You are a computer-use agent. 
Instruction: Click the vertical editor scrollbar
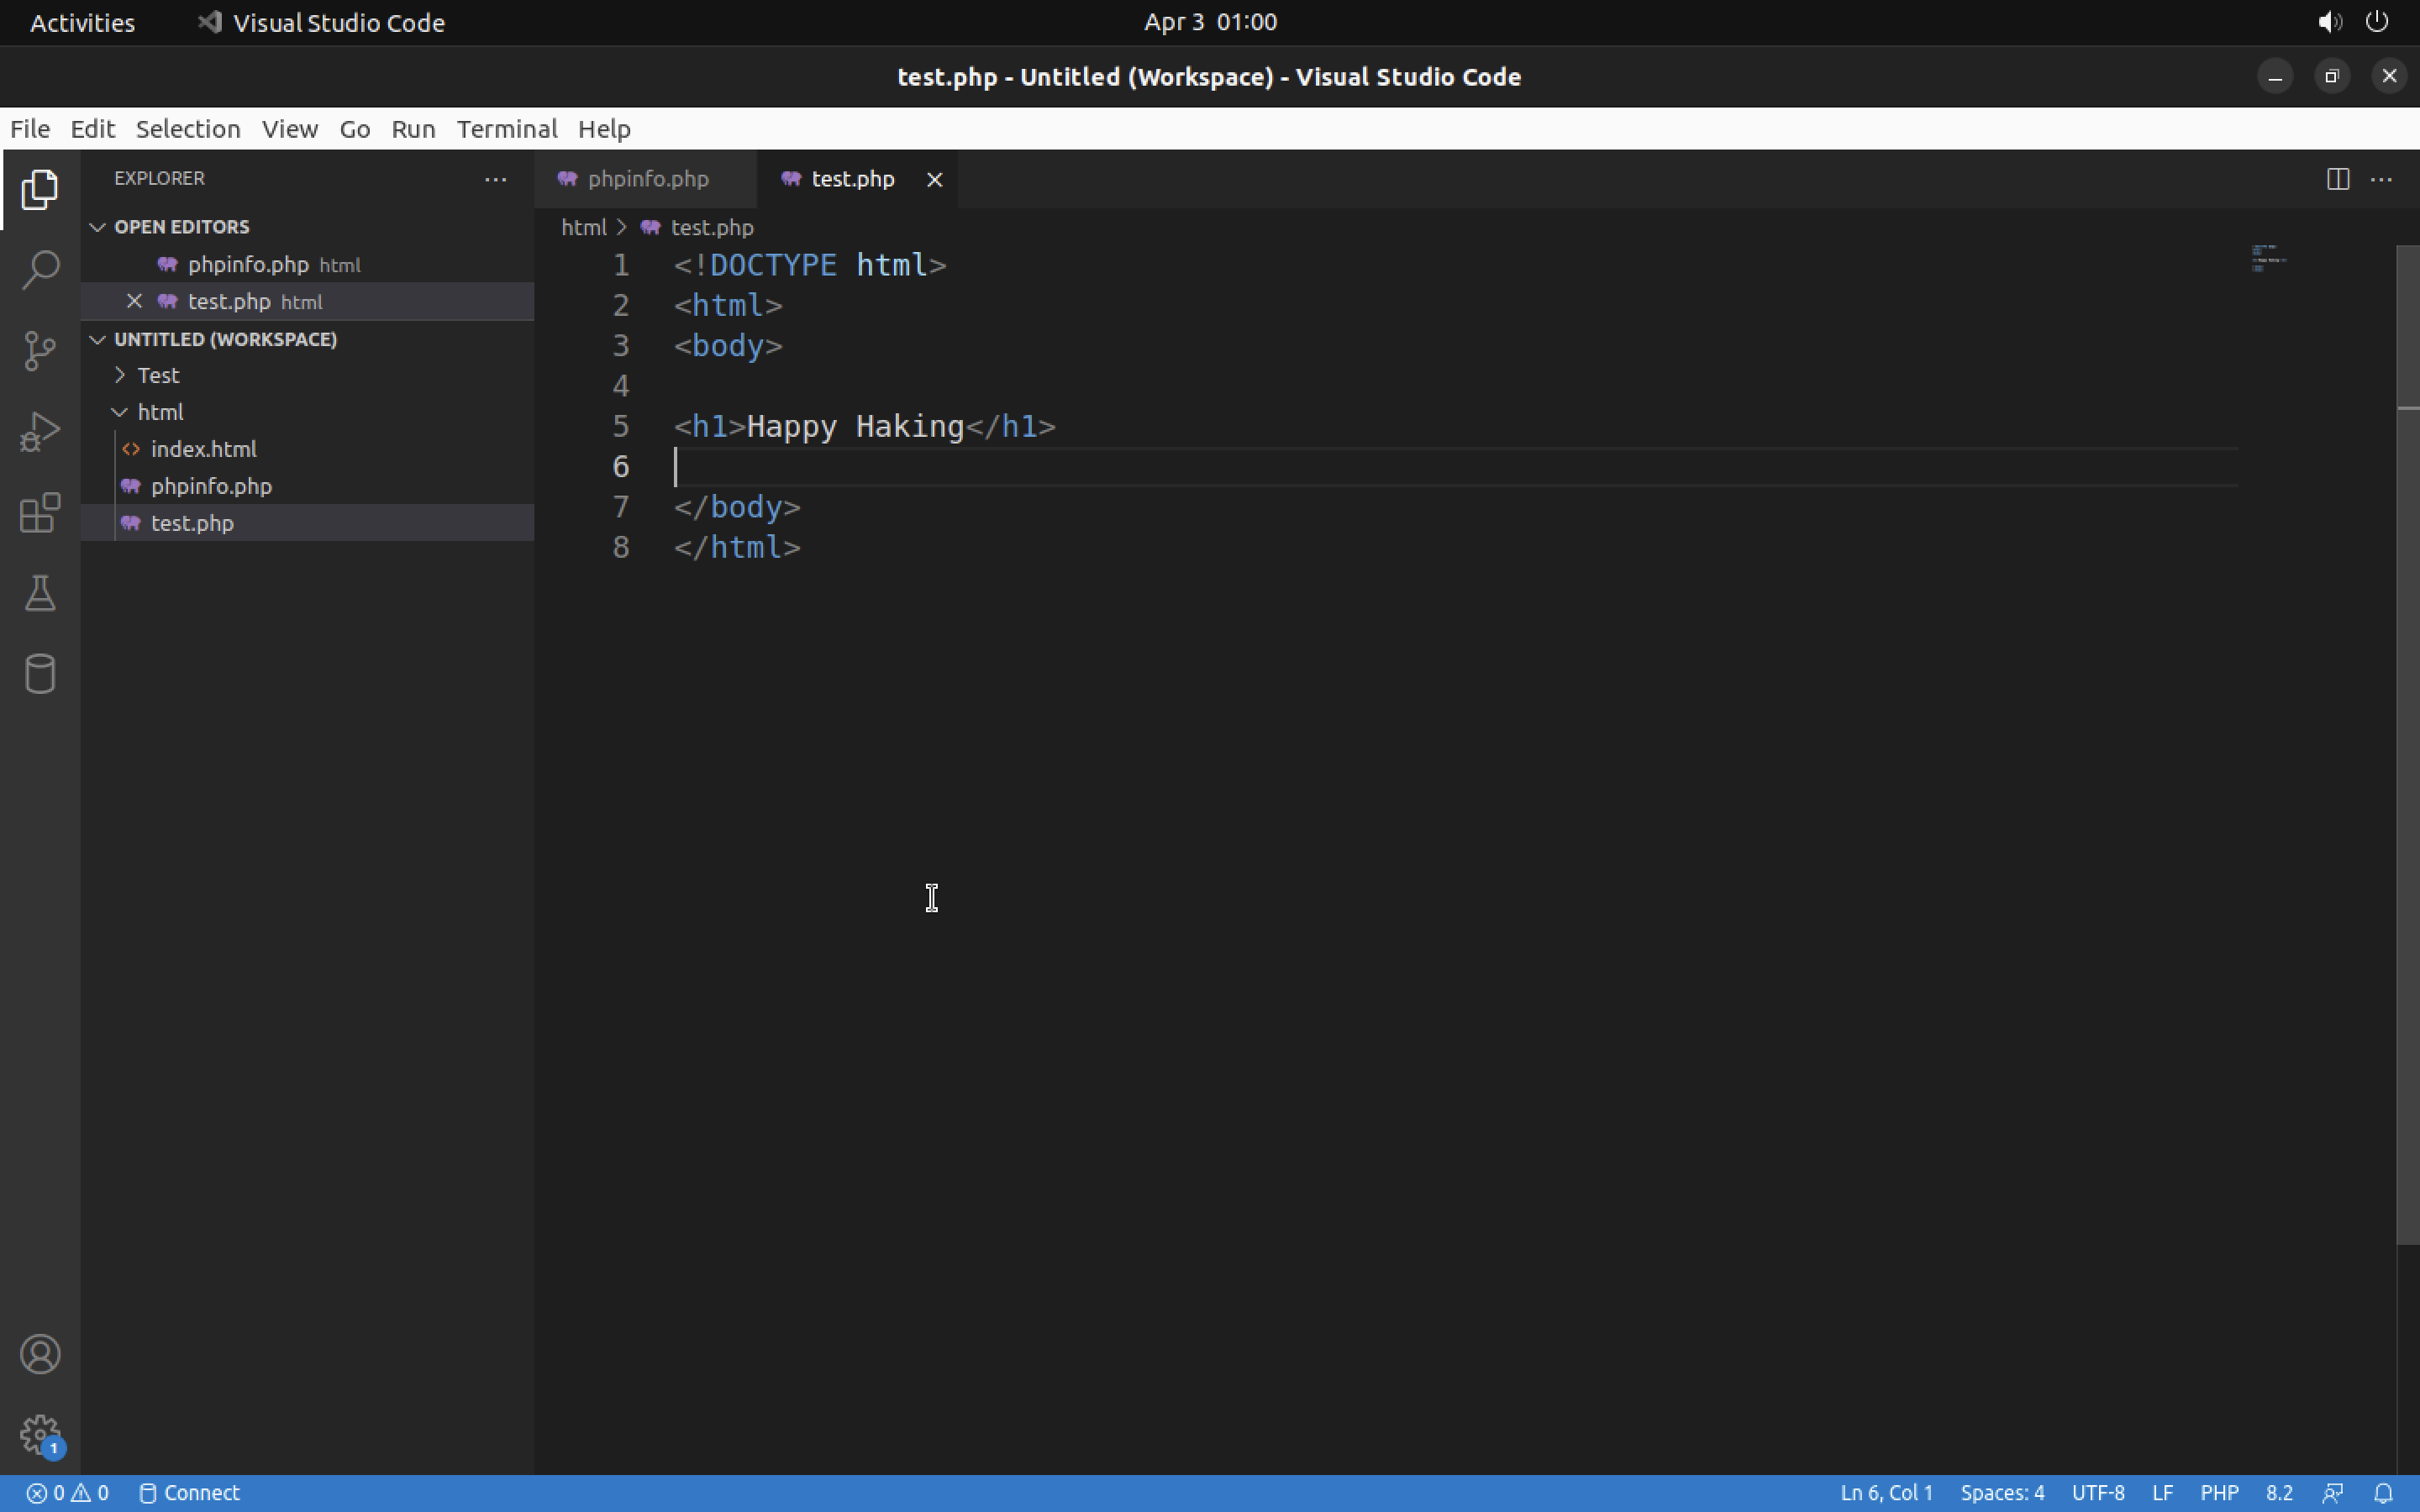2408,744
